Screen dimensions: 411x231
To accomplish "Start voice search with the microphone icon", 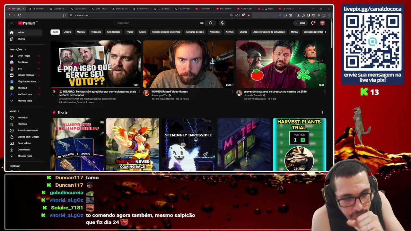I will point(222,23).
